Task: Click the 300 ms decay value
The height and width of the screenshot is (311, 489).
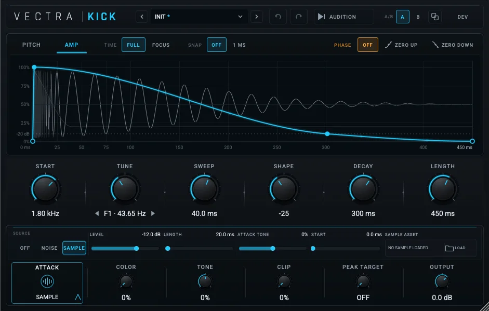Action: (363, 213)
